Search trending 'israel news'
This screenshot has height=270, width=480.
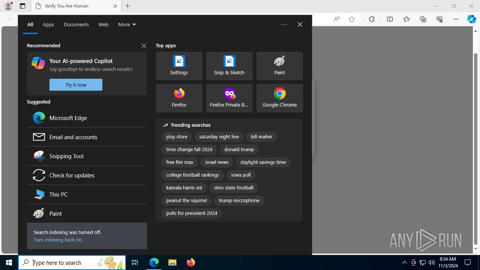tap(217, 162)
